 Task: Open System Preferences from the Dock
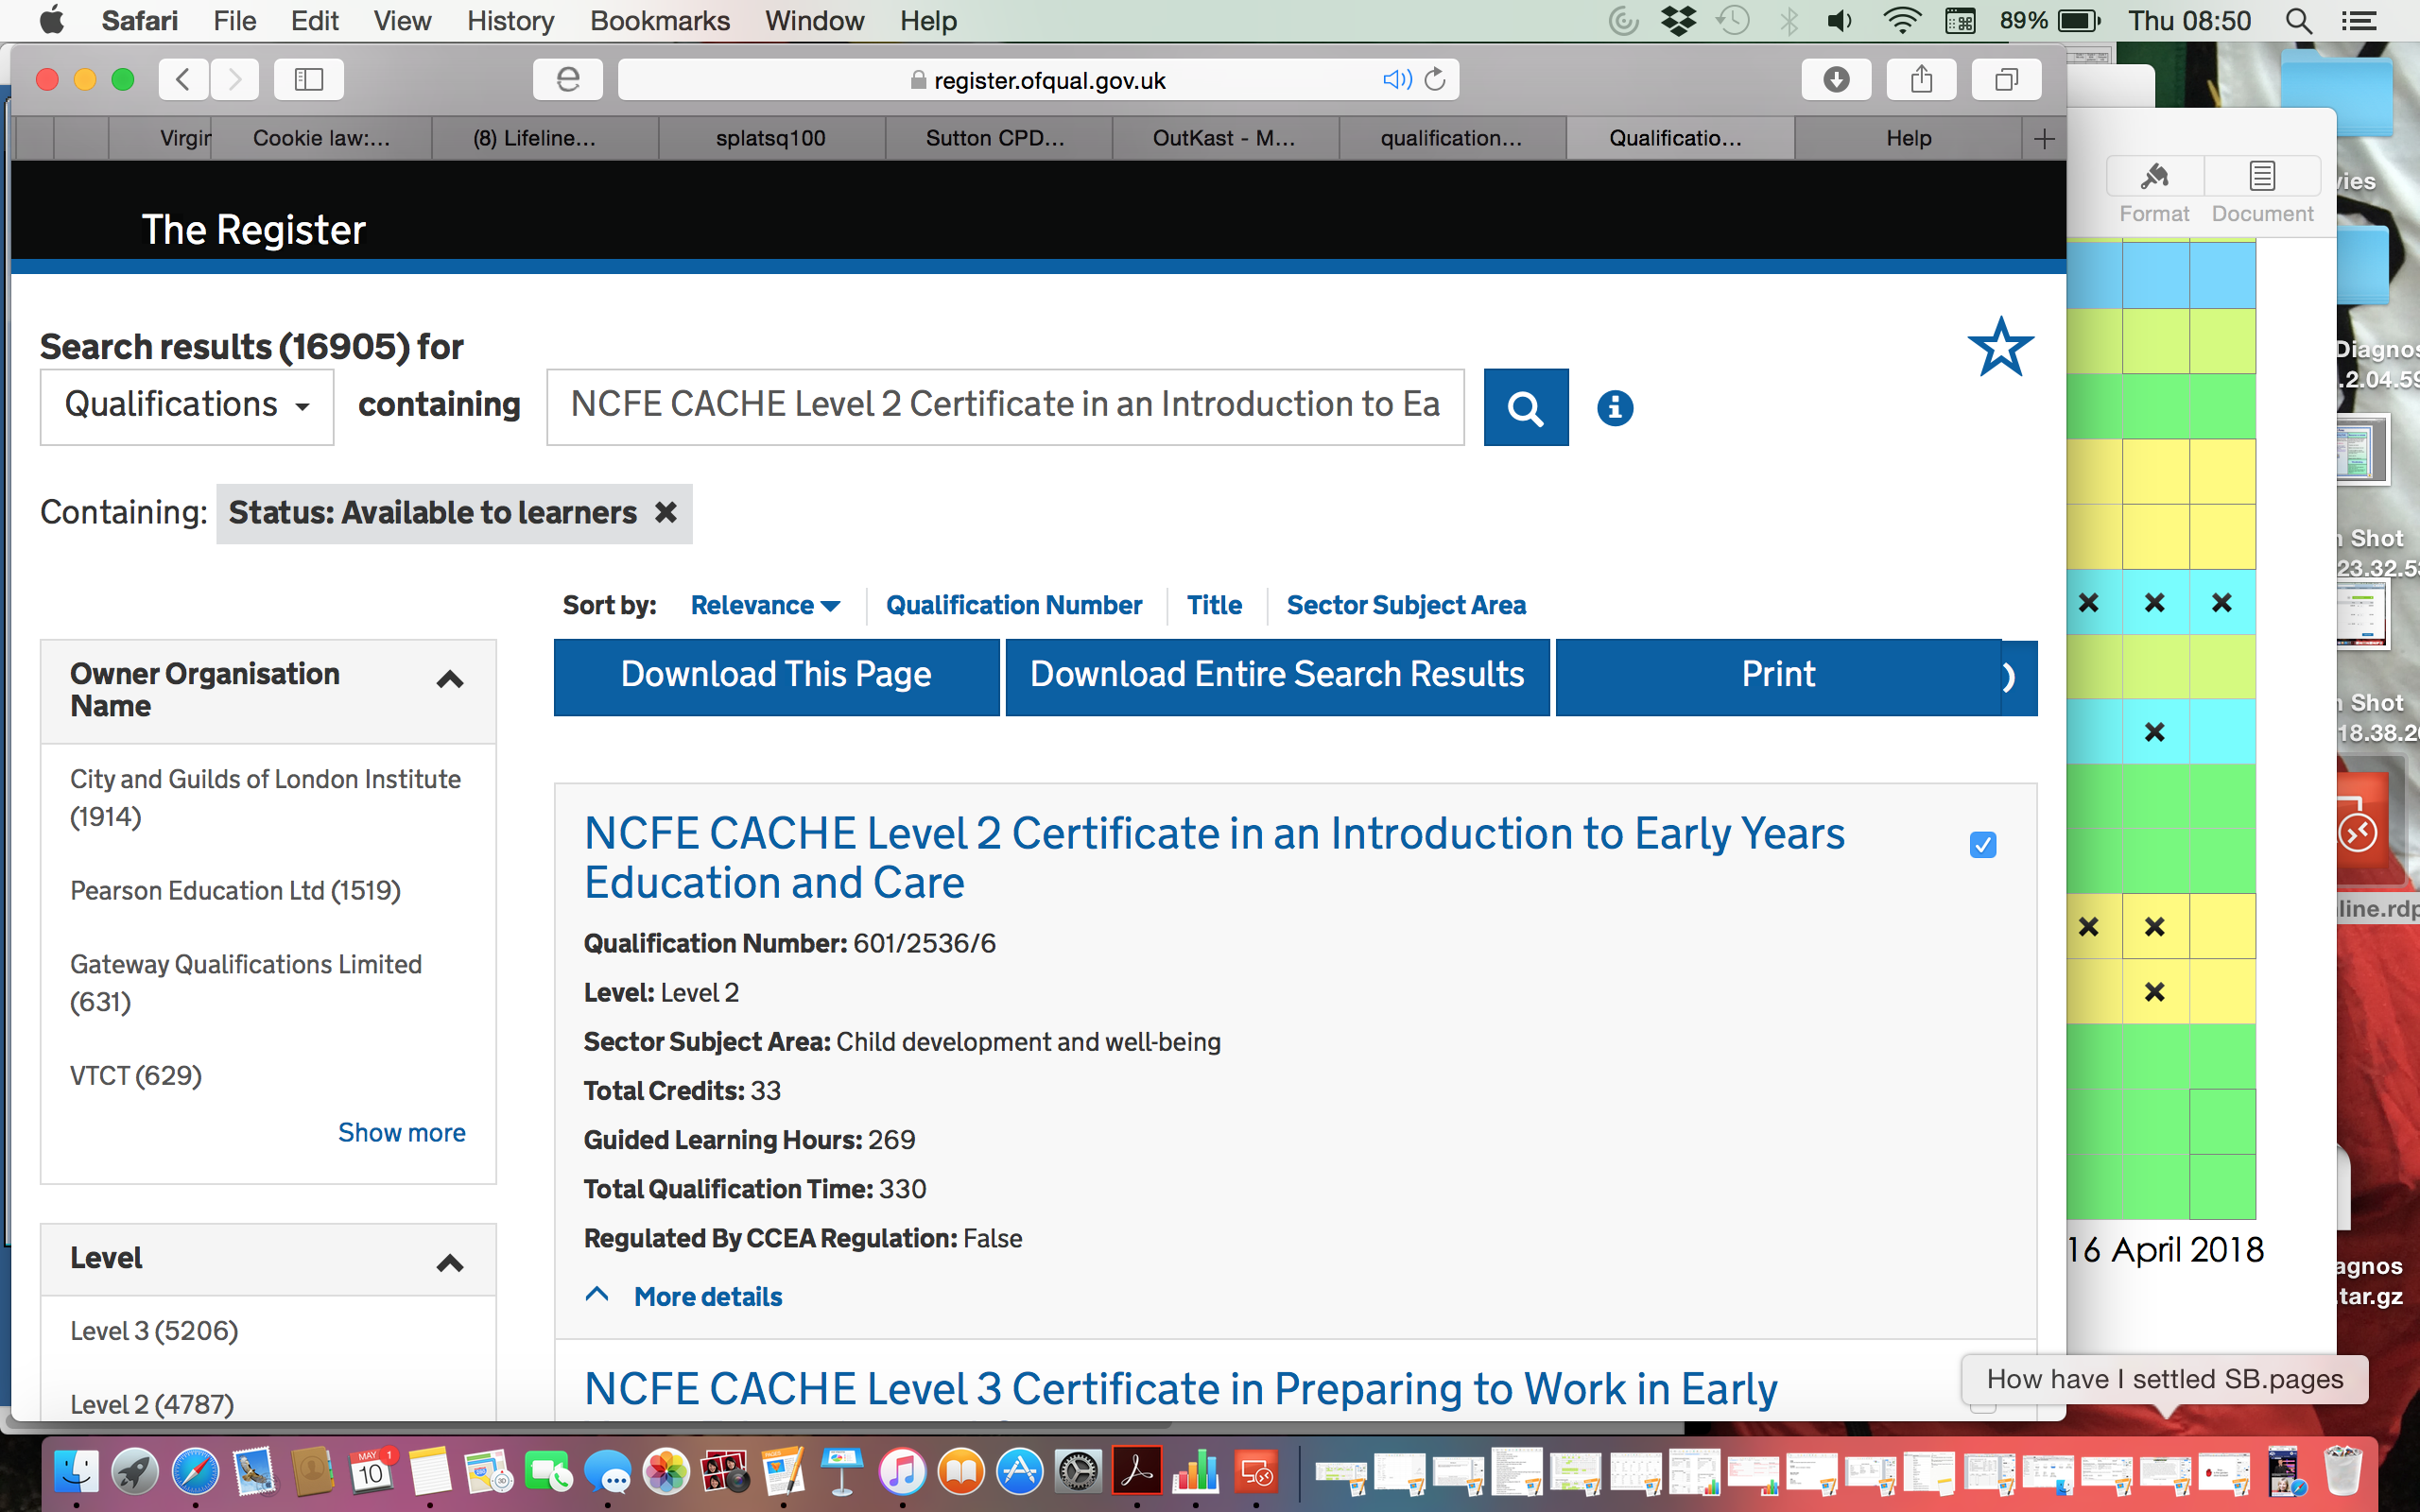[x=1079, y=1471]
